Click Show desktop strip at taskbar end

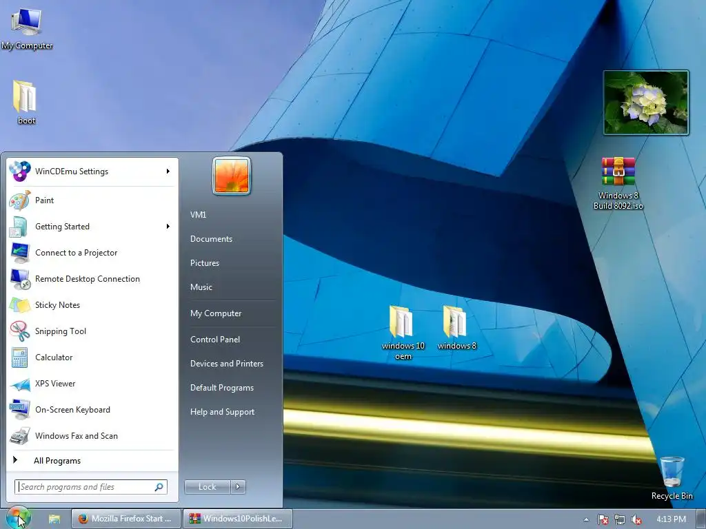click(701, 519)
